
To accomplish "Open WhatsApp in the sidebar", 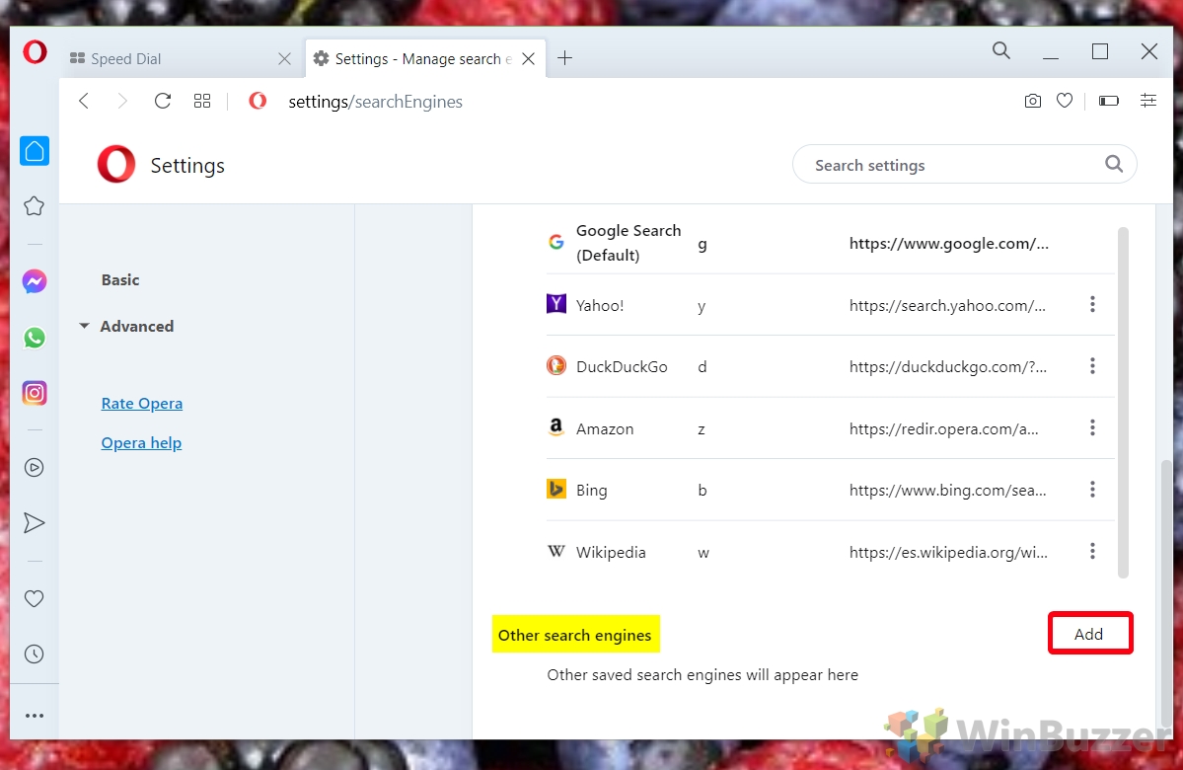I will (35, 338).
